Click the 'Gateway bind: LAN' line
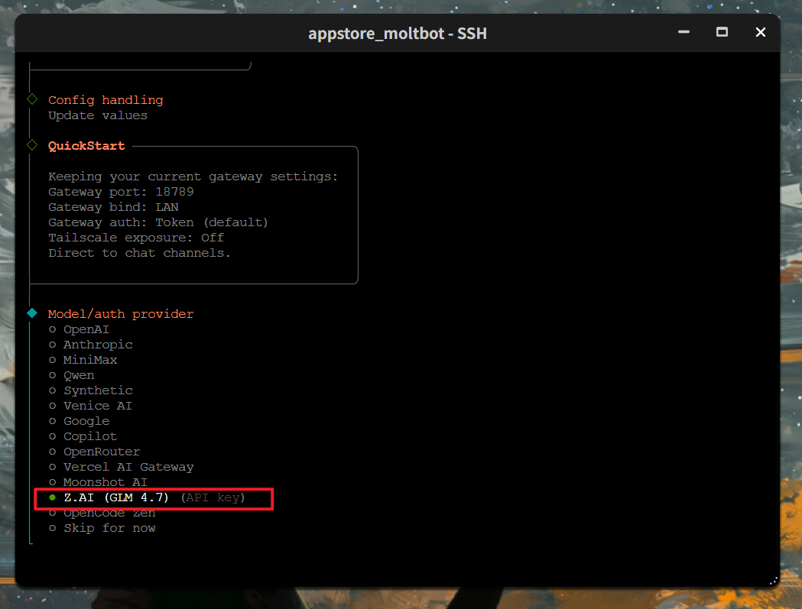The width and height of the screenshot is (802, 609). click(x=114, y=207)
